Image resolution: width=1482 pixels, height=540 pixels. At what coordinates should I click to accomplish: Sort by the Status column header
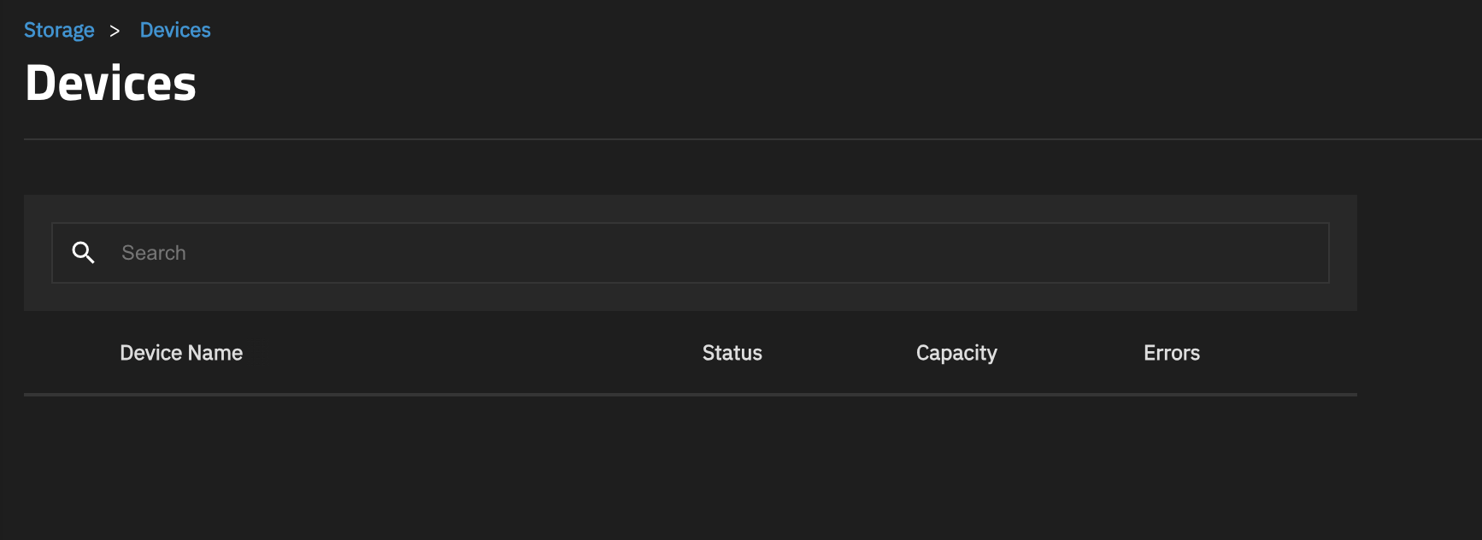(732, 353)
